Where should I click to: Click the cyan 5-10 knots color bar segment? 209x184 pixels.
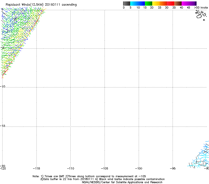click(134, 3)
